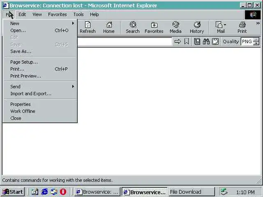The width and height of the screenshot is (263, 197).
Task: Click the active bold Browservice taskbar button
Action: point(145,192)
